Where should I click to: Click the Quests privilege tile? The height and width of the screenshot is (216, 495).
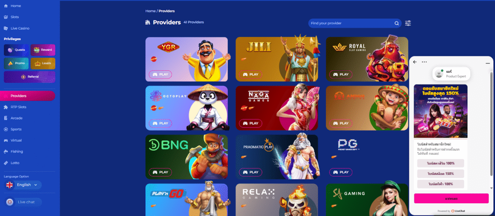pyautogui.click(x=16, y=50)
